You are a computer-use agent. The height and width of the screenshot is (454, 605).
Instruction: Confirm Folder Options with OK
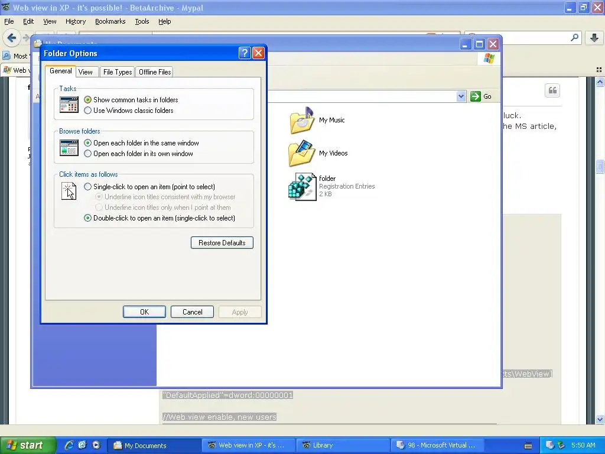point(144,312)
